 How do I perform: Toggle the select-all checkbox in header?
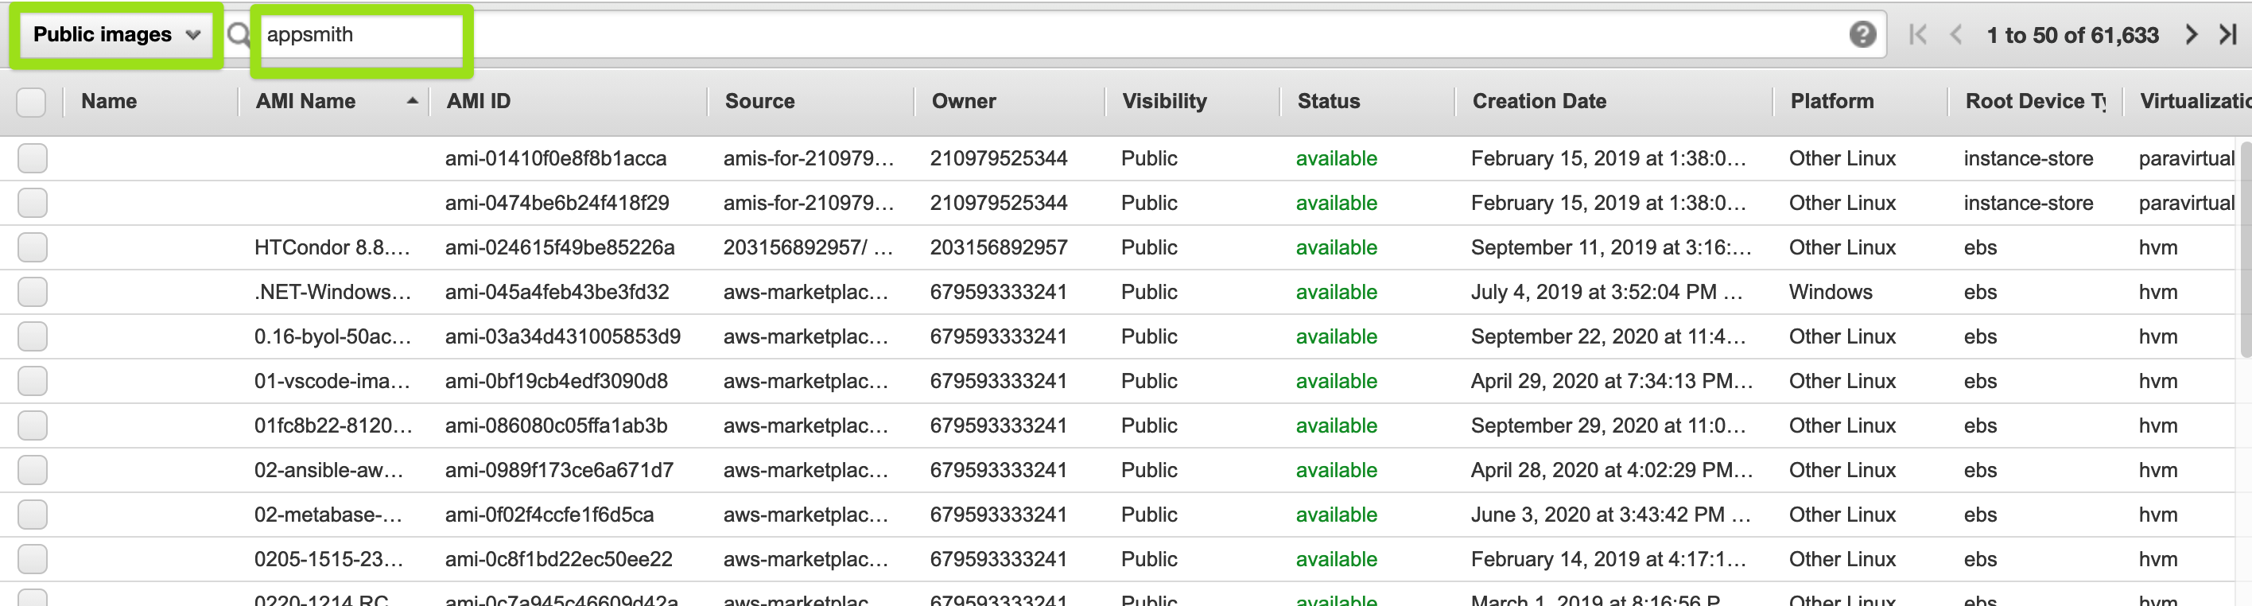coord(32,103)
